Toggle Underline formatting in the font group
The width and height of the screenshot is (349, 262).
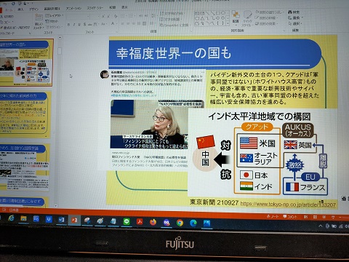pos(79,25)
